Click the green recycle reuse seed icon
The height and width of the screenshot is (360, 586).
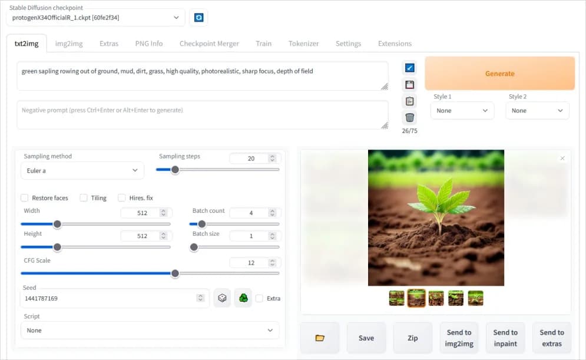pyautogui.click(x=243, y=298)
